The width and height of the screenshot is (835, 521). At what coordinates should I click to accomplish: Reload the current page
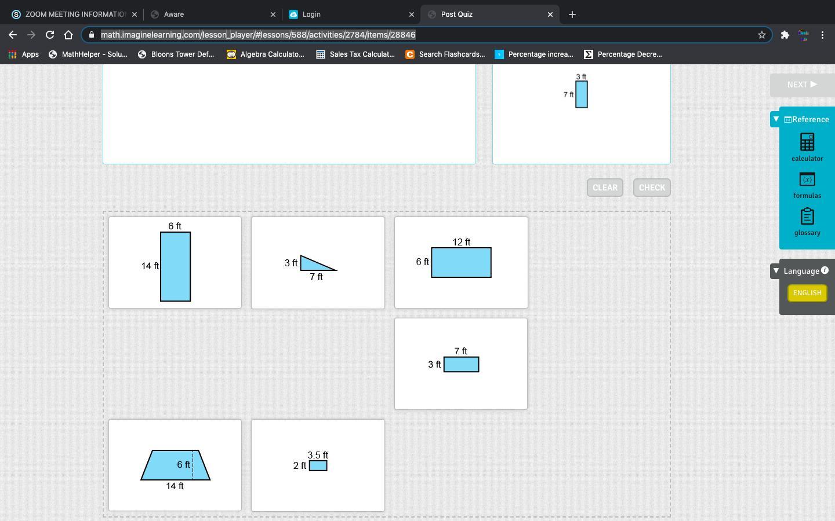(x=50, y=35)
